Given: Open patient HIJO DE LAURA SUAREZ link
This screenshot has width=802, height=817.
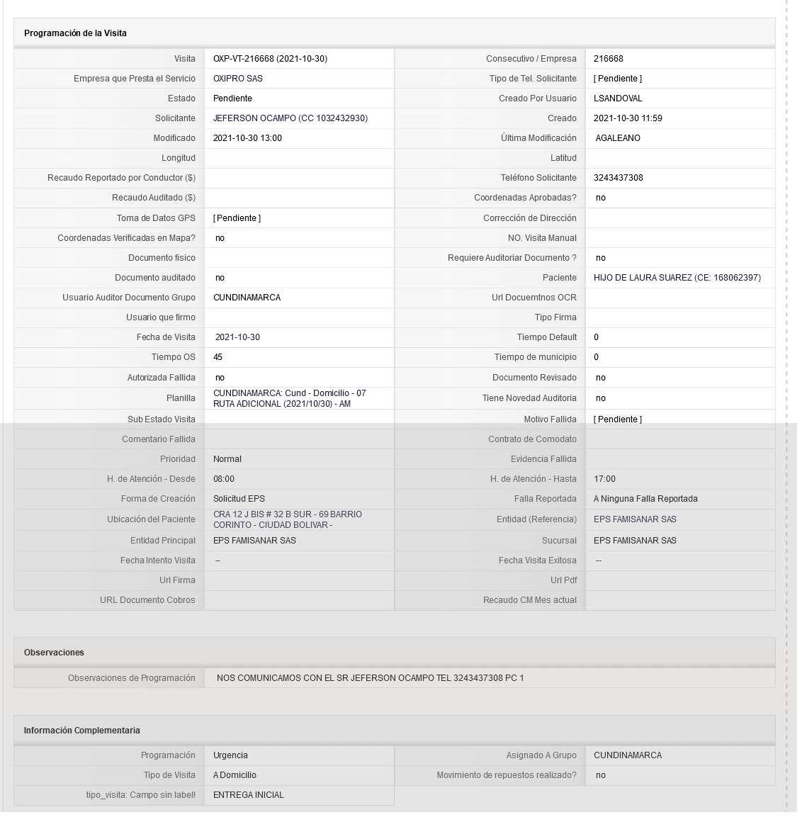Looking at the screenshot, I should click(677, 278).
